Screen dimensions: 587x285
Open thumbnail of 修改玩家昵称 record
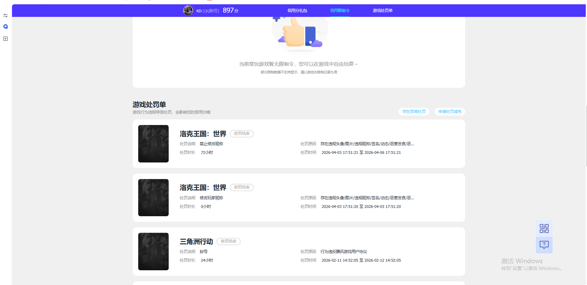click(153, 197)
